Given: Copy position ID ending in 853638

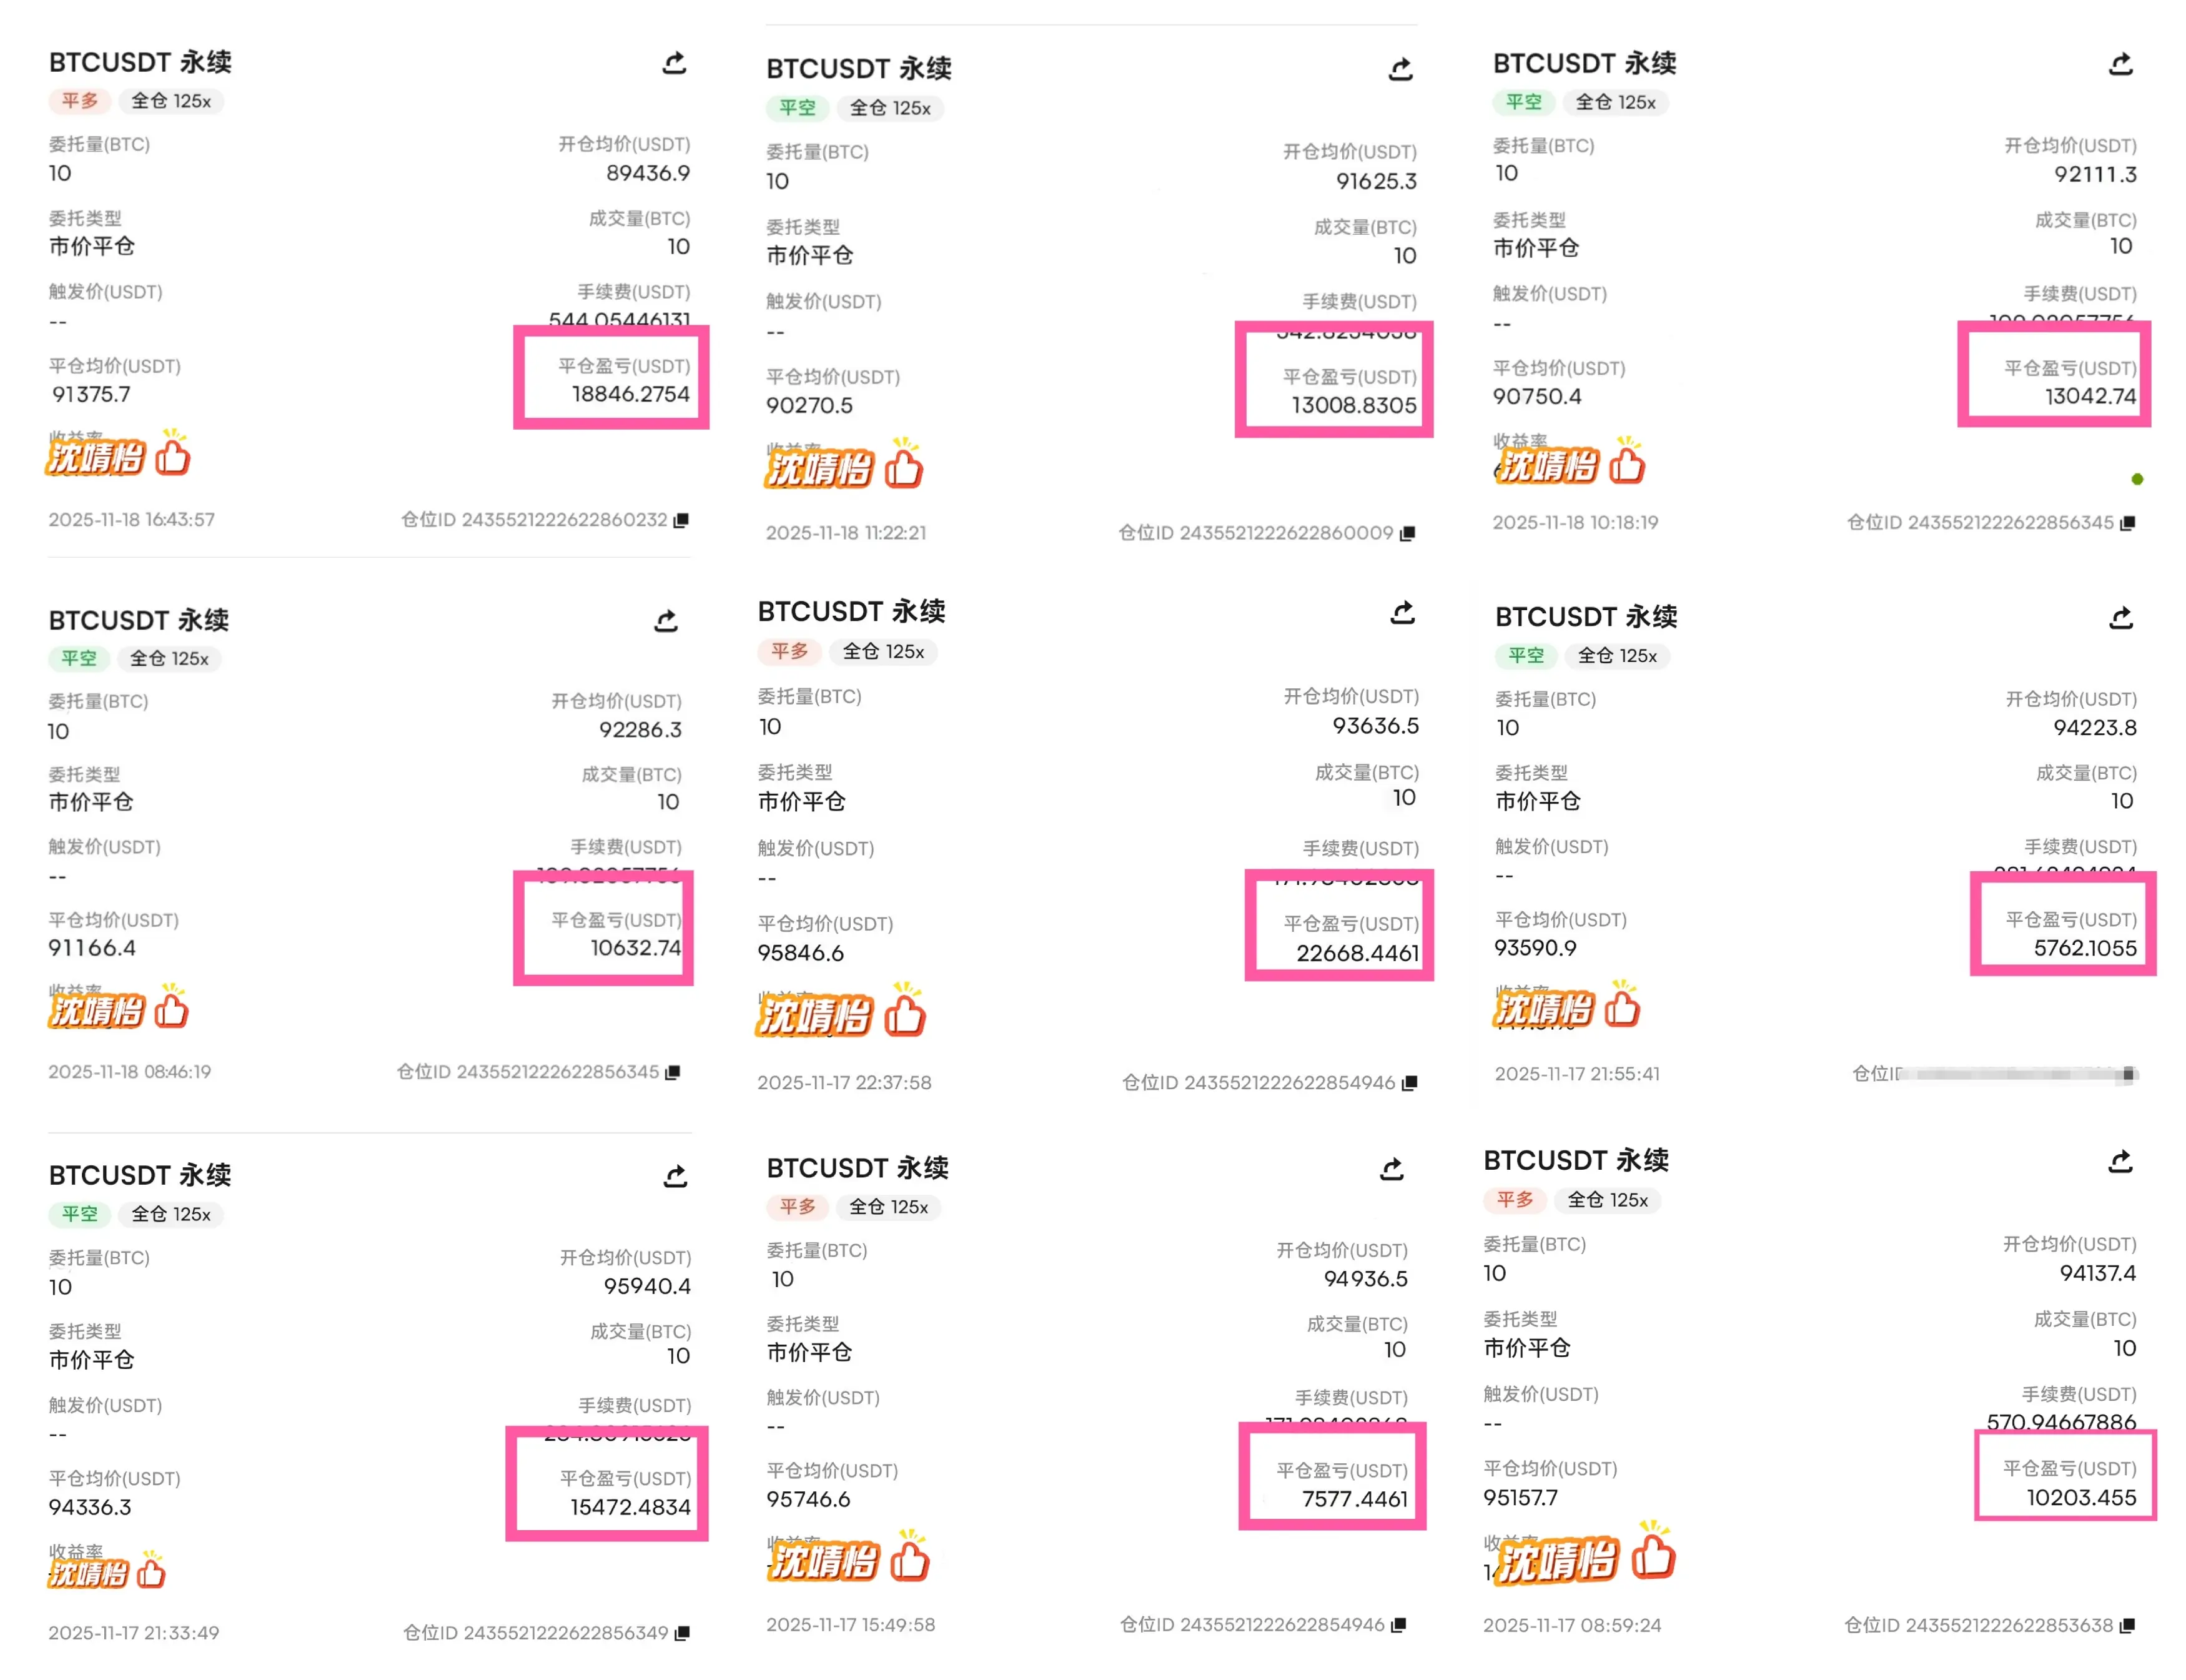Looking at the screenshot, I should pyautogui.click(x=2127, y=1625).
